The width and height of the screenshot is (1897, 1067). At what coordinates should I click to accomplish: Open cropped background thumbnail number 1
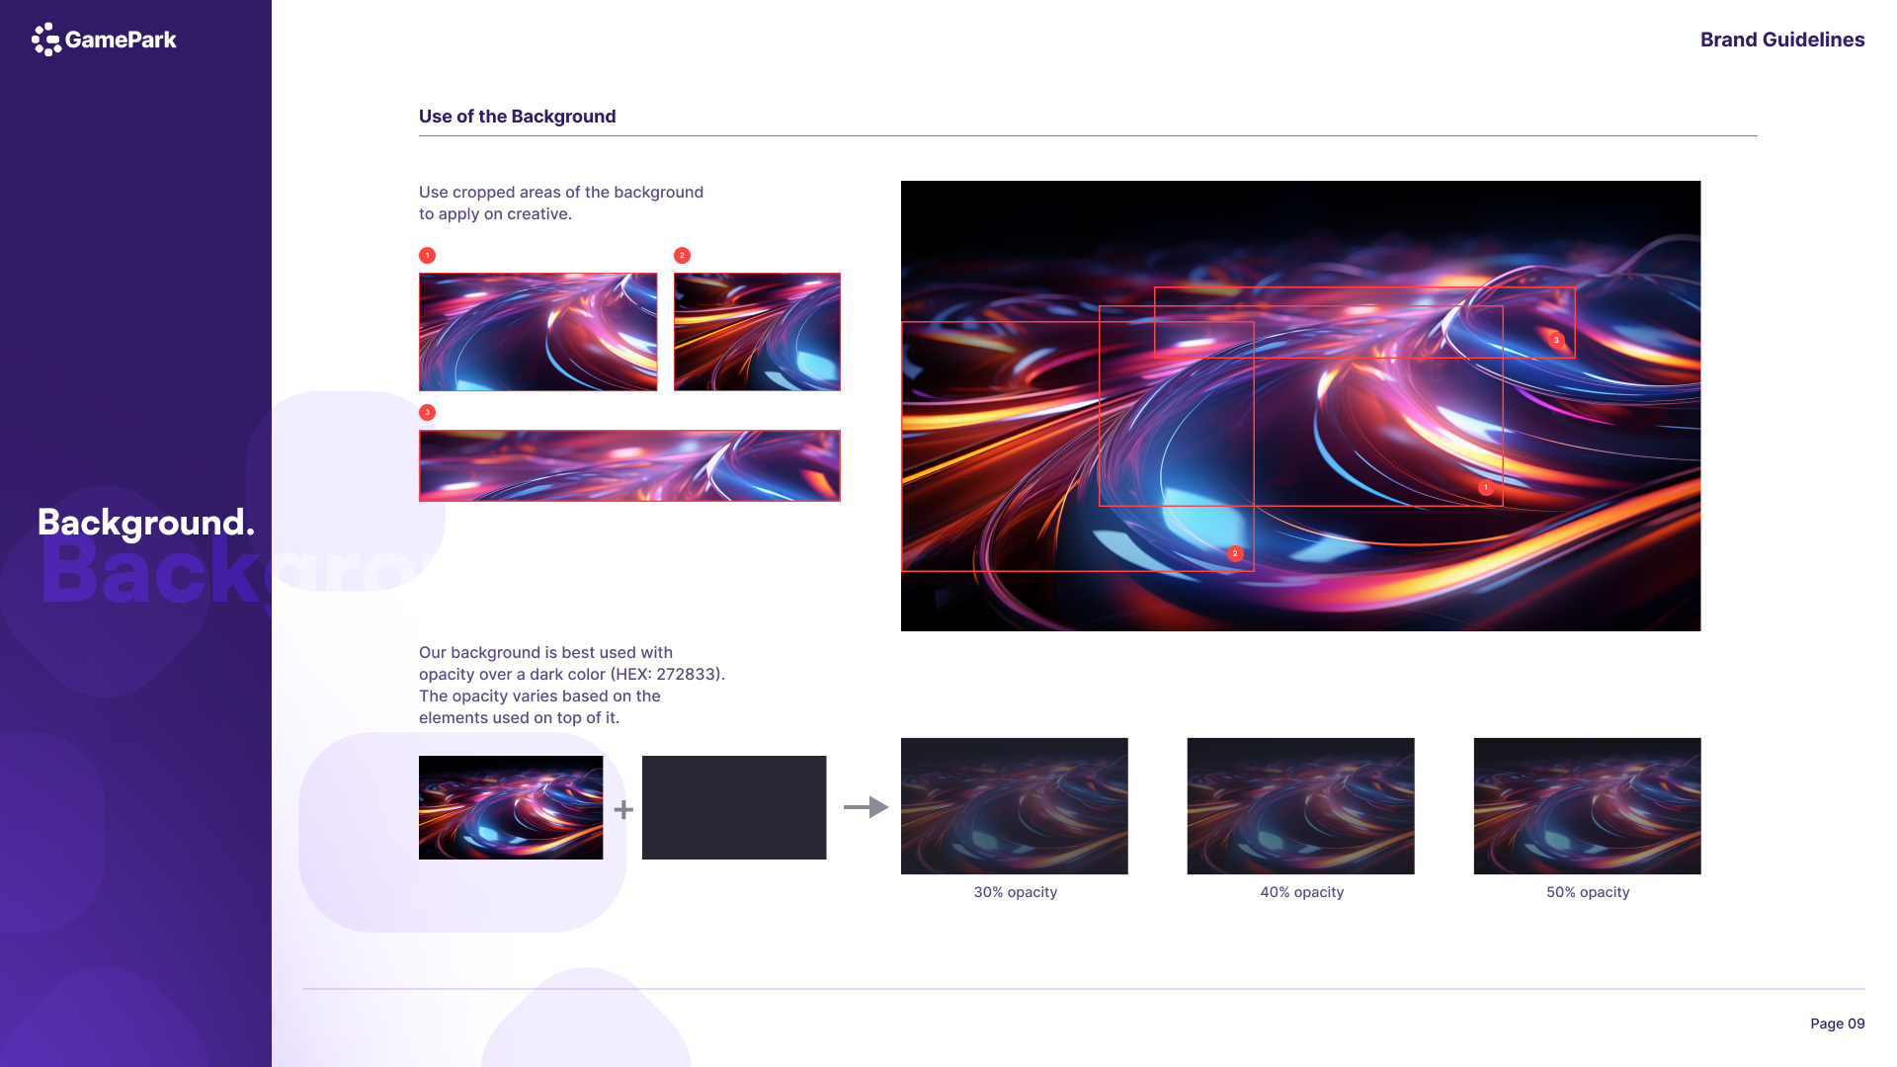point(538,332)
